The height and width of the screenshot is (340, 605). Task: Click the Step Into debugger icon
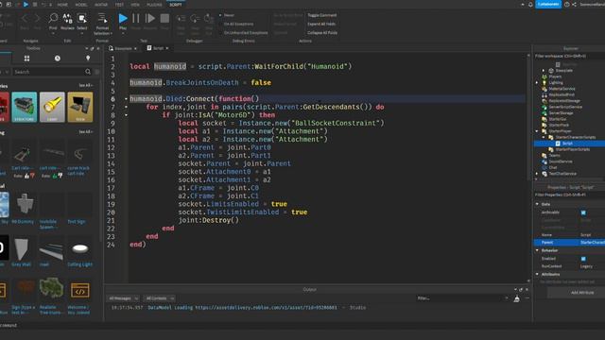click(181, 19)
